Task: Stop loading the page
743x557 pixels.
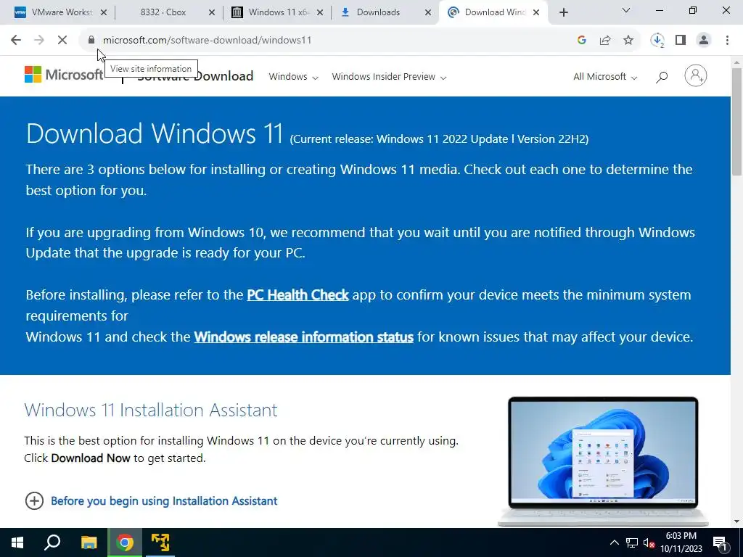Action: click(62, 41)
